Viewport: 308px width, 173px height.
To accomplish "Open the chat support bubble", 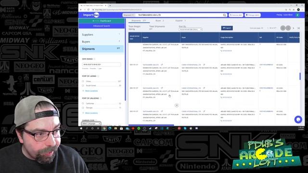I will click(x=298, y=120).
